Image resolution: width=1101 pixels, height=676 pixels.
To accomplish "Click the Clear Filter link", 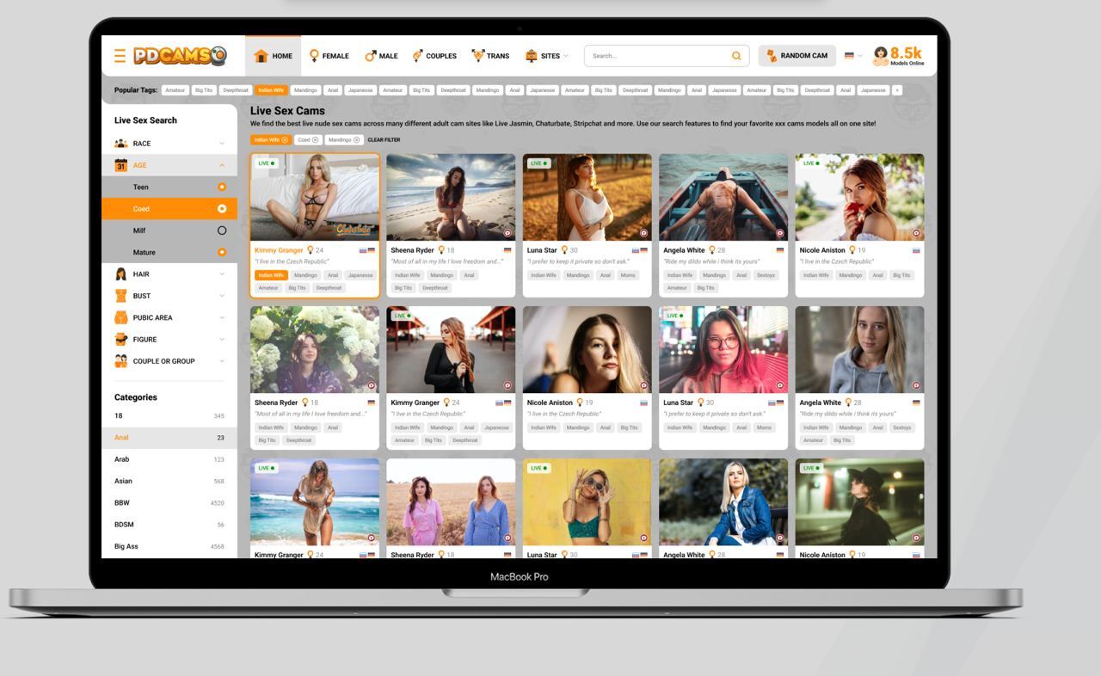I will pyautogui.click(x=384, y=140).
